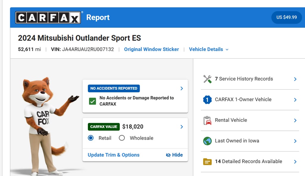Click the 52,611 mi mileage text
Screen dimensions: 305x176
pos(29,49)
